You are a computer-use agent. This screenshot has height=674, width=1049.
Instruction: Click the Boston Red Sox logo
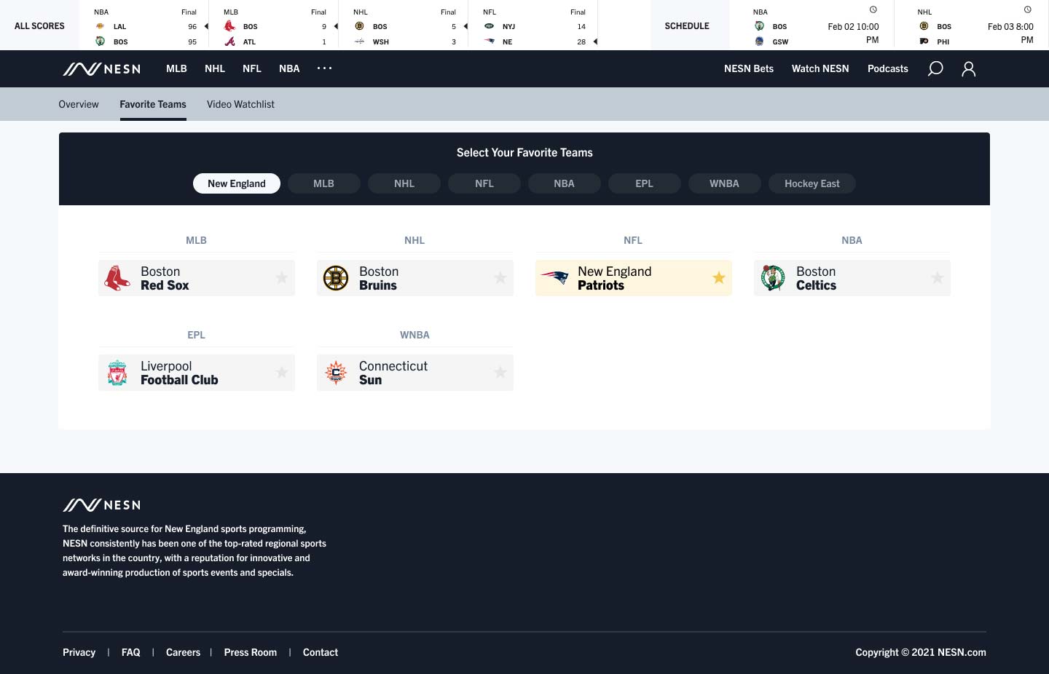[x=117, y=278]
